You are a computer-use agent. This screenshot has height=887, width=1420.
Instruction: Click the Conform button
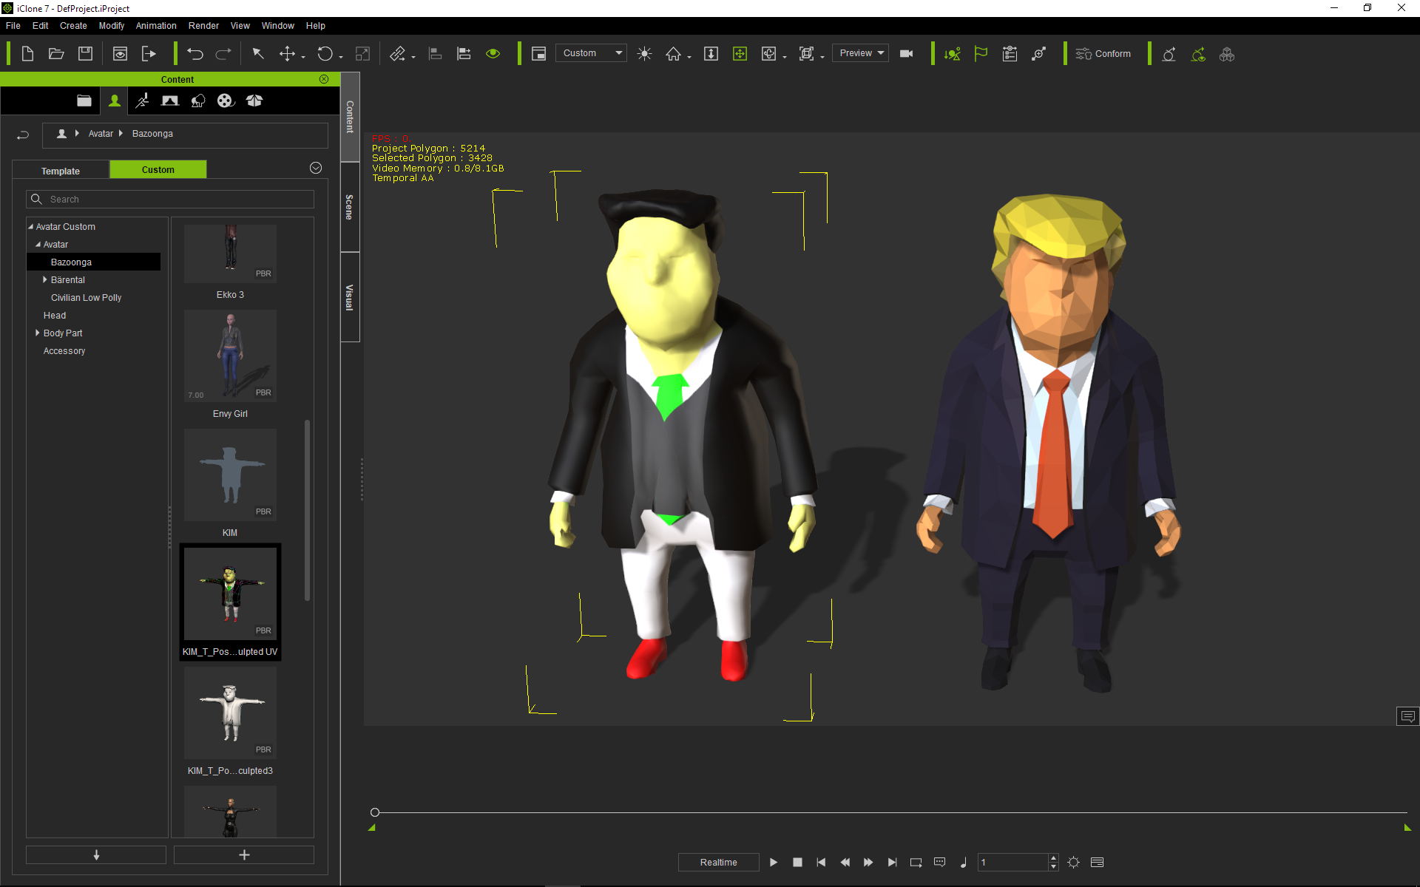(1103, 54)
